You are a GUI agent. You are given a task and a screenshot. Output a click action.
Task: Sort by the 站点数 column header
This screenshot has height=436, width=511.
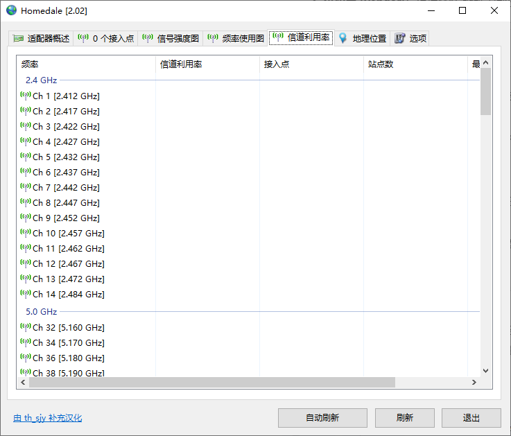[415, 64]
